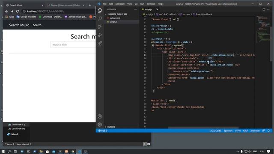The height and width of the screenshot is (154, 274).
Task: Open the Help menu
Action: tap(160, 4)
